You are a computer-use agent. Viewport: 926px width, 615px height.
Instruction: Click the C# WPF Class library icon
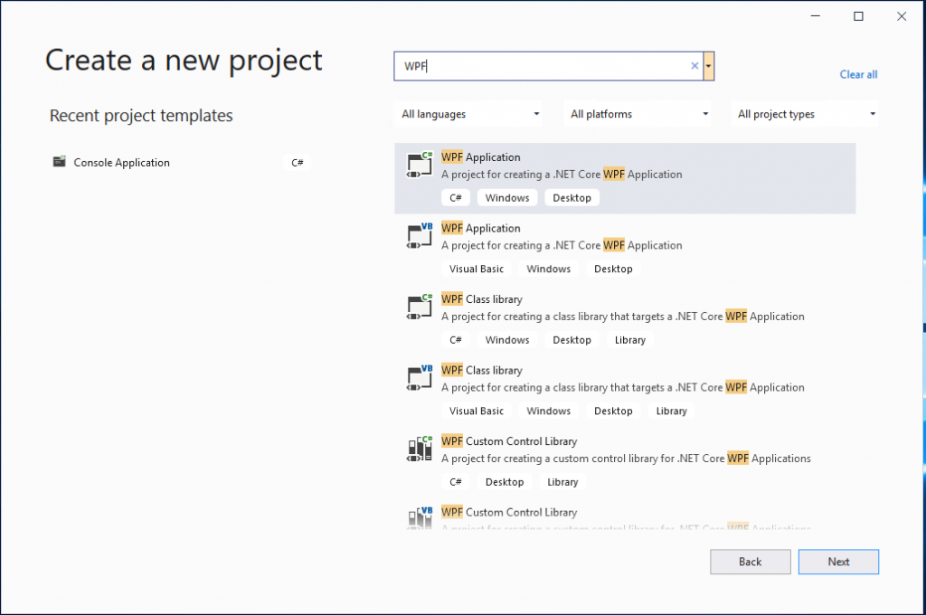coord(419,307)
